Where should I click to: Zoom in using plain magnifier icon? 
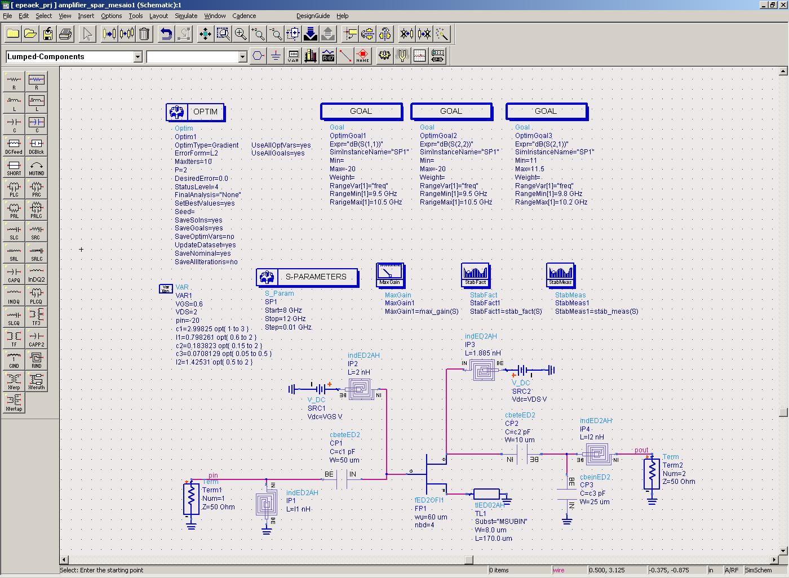tap(241, 34)
